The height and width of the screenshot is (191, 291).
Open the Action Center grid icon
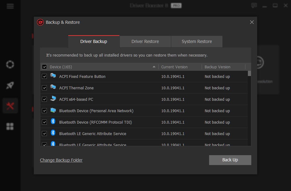[x=10, y=126]
